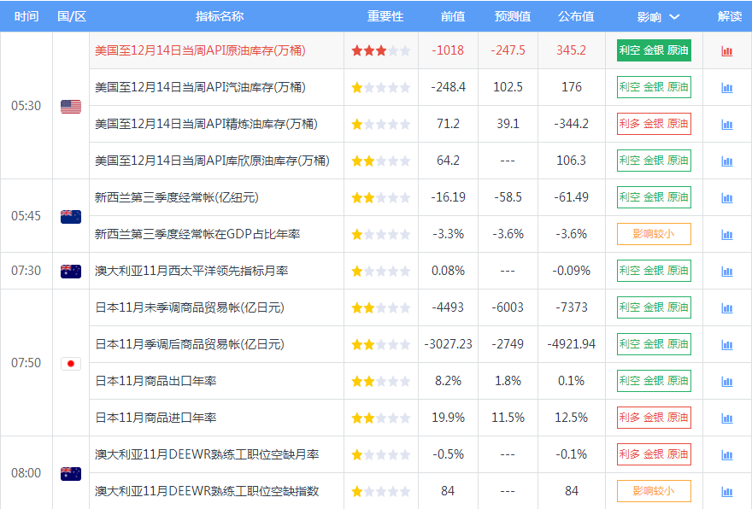The width and height of the screenshot is (752, 509).
Task: Click the United States flag icon
Action: 71,107
